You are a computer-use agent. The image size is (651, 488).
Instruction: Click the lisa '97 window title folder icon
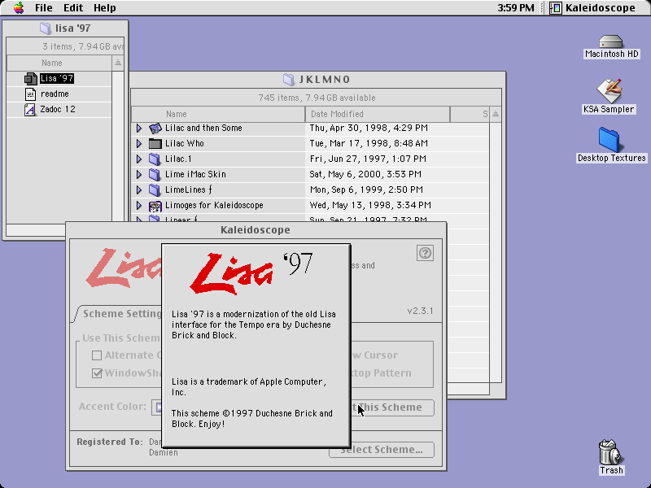point(45,28)
